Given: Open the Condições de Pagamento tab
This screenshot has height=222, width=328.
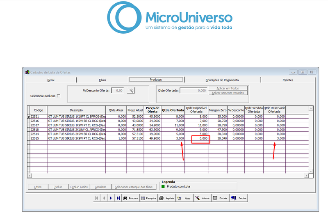Looking at the screenshot, I should [222, 80].
